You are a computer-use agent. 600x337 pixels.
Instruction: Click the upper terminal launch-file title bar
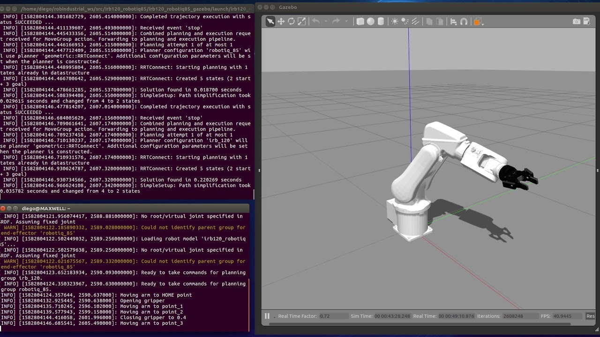click(x=127, y=9)
